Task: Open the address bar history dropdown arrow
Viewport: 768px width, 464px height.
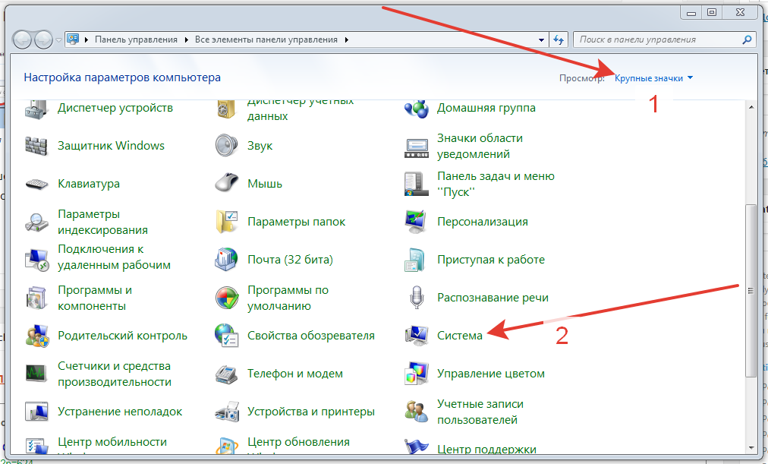Action: (x=541, y=39)
